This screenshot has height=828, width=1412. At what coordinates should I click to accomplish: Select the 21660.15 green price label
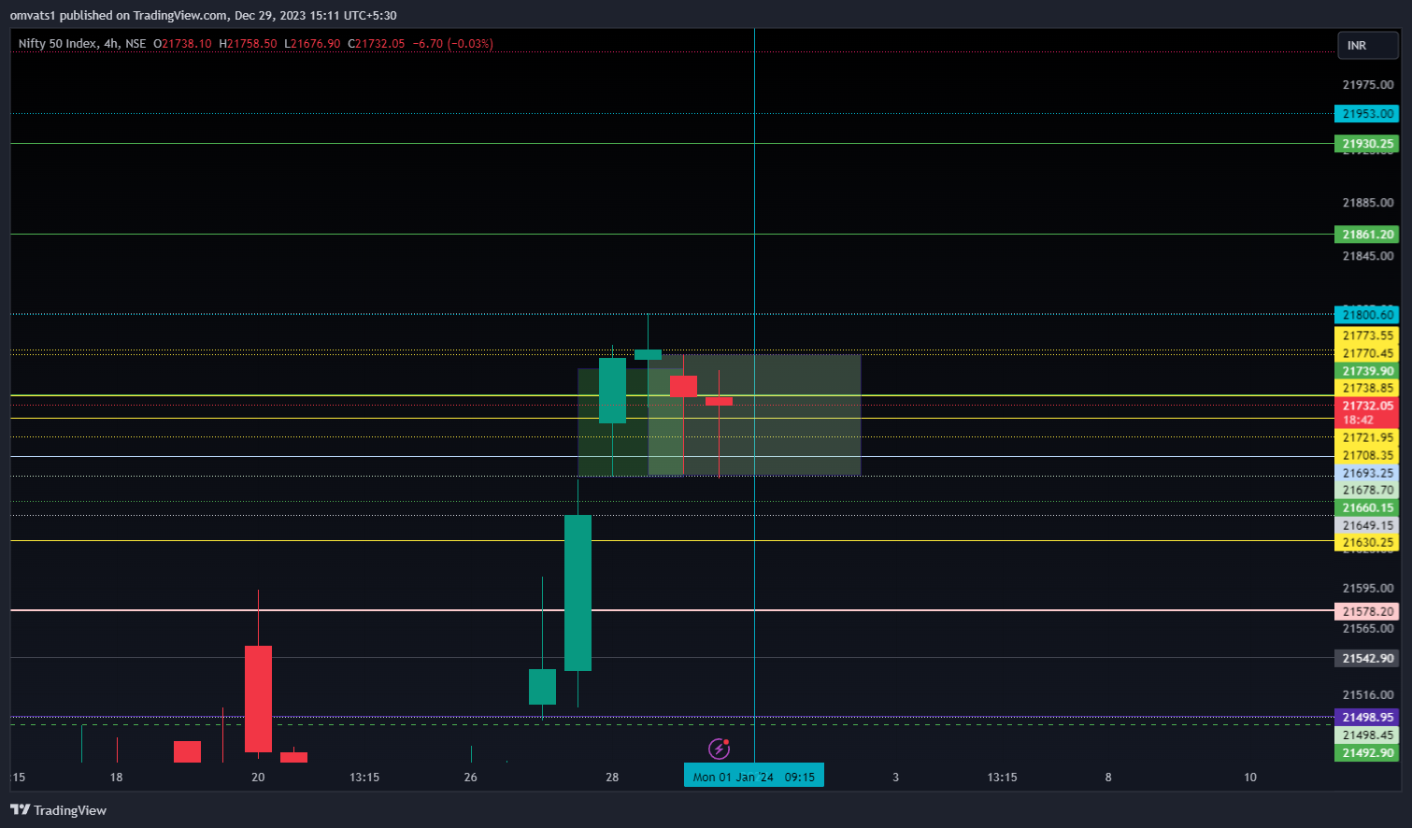(x=1366, y=507)
